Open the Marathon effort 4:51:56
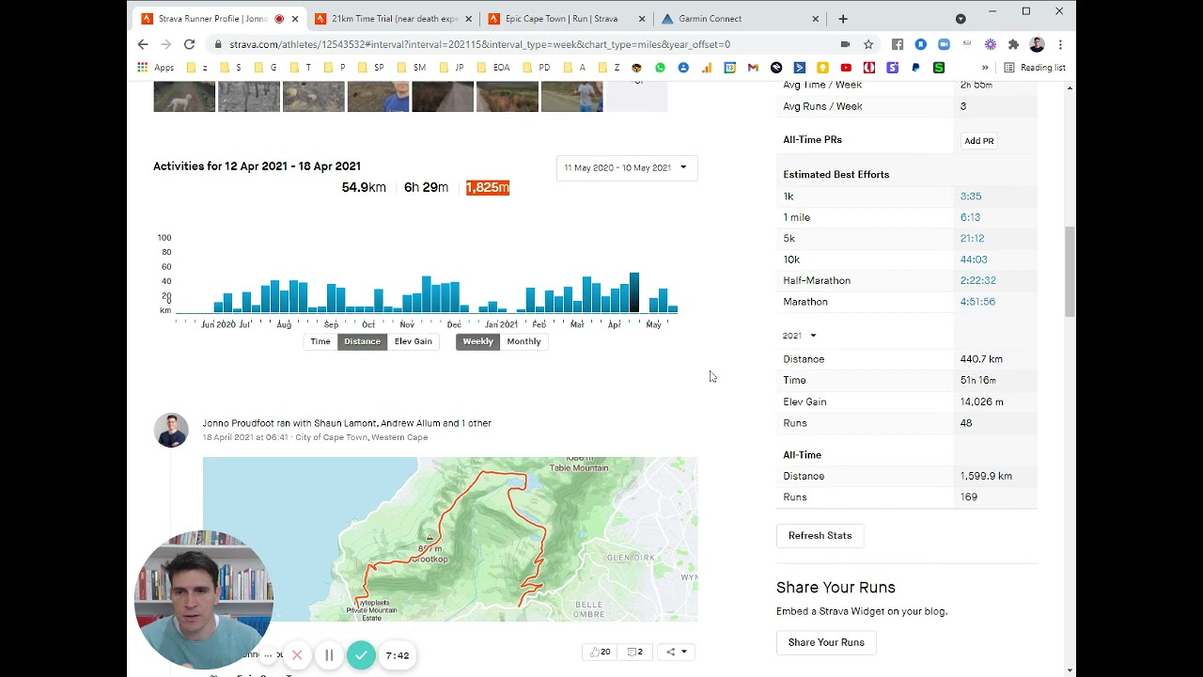This screenshot has height=677, width=1203. pyautogui.click(x=977, y=302)
